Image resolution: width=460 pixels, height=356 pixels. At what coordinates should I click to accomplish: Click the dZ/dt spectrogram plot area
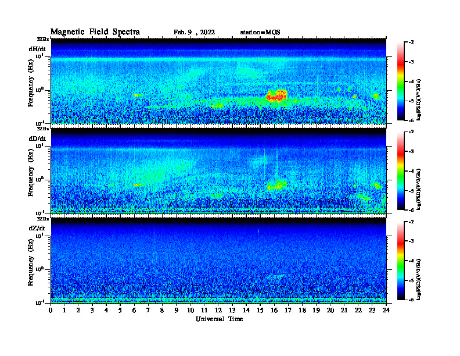218,261
